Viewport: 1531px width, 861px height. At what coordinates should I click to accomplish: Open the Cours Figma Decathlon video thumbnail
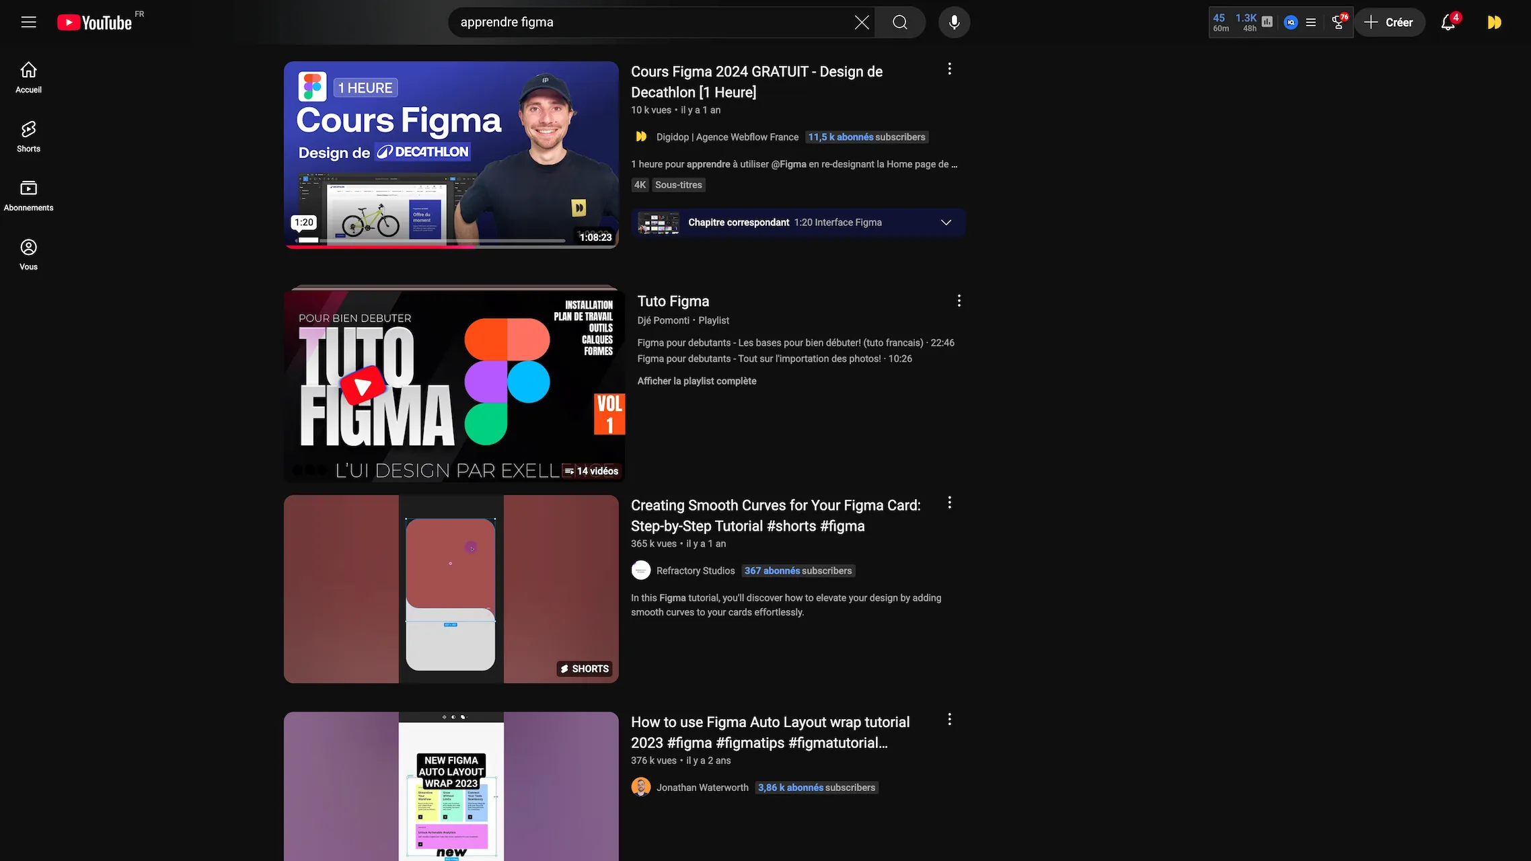pos(451,155)
